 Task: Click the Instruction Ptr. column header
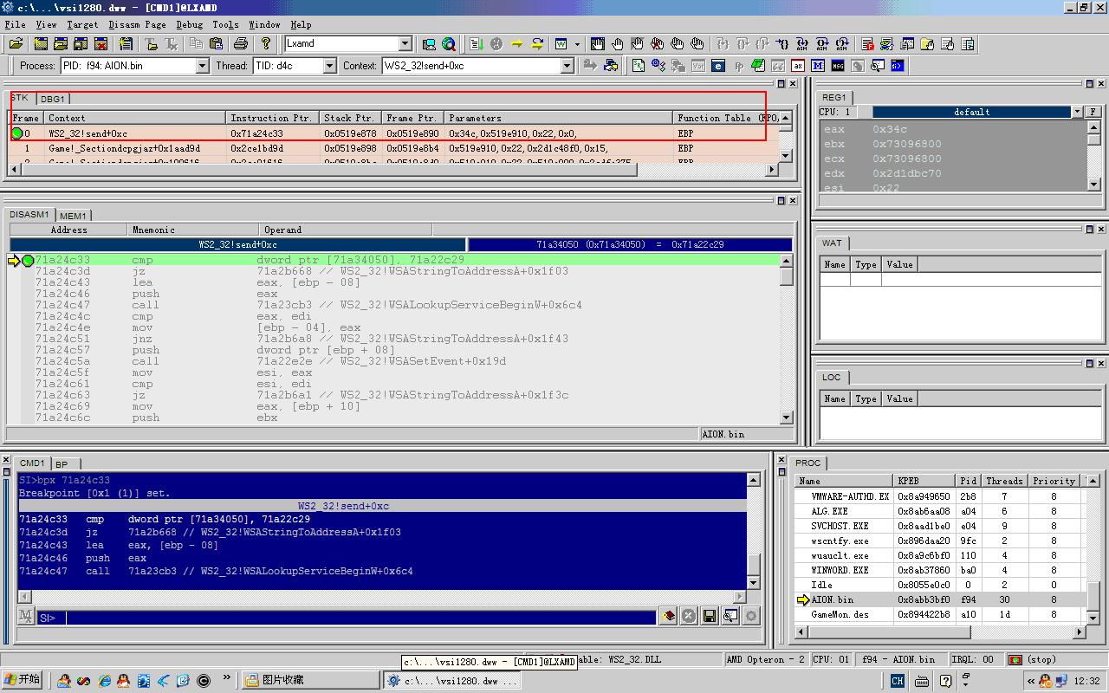[x=271, y=118]
